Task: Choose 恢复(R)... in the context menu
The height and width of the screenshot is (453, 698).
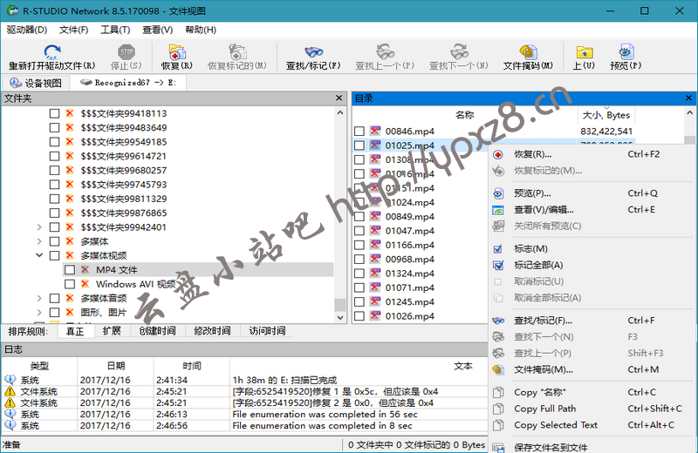Action: pyautogui.click(x=592, y=154)
